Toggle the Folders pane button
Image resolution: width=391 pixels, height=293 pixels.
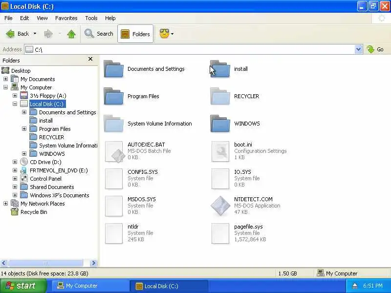pyautogui.click(x=135, y=34)
